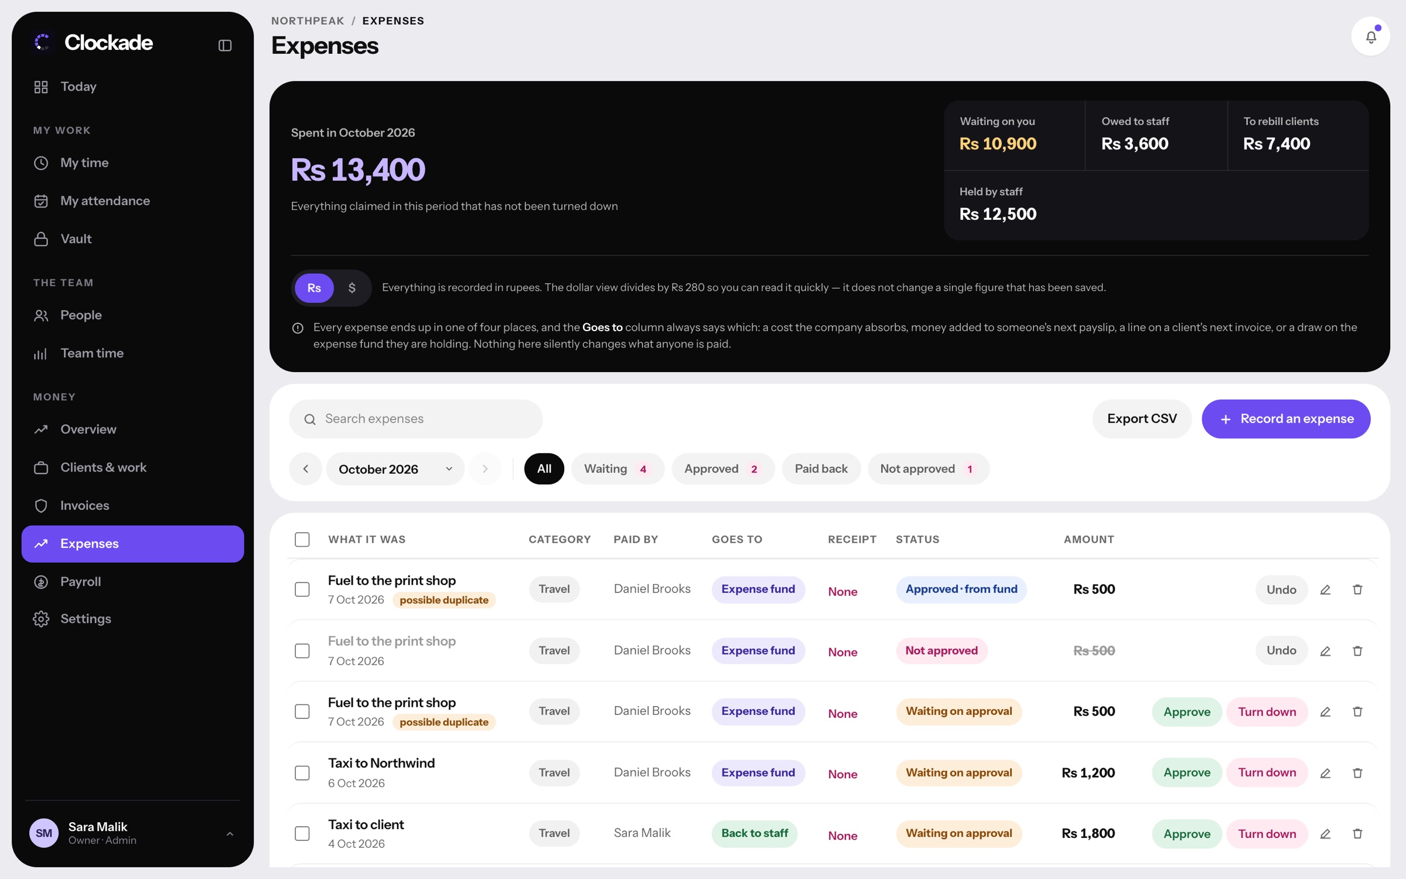The image size is (1406, 879).
Task: Delete the Taxi to Northwind expense
Action: 1357,773
